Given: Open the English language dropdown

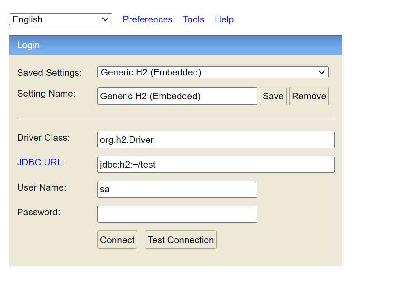Looking at the screenshot, I should tap(60, 19).
